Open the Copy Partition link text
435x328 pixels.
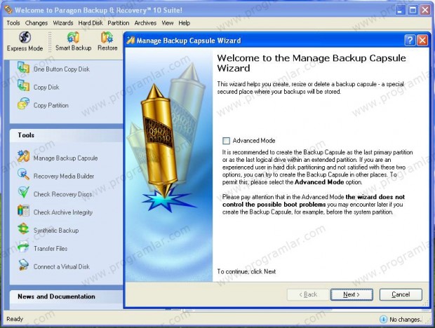click(51, 105)
